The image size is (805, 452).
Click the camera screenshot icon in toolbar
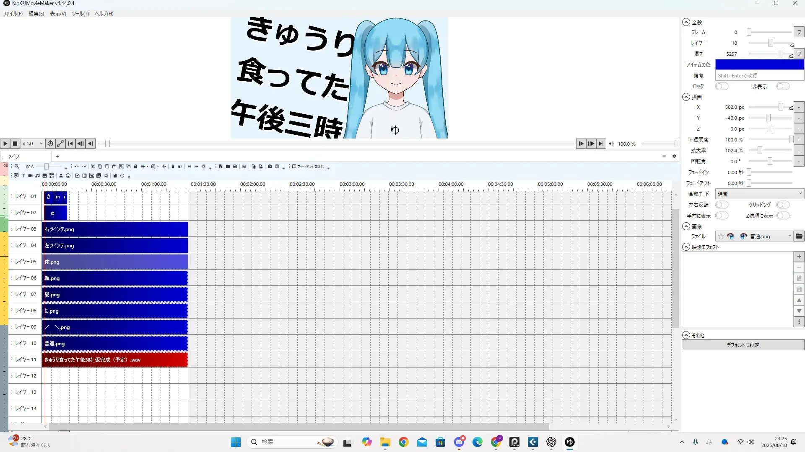270,166
